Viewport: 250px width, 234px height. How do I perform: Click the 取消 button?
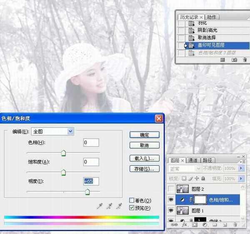145,145
